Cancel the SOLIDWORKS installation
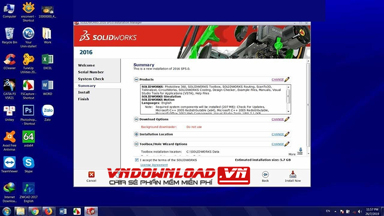 tap(91, 177)
